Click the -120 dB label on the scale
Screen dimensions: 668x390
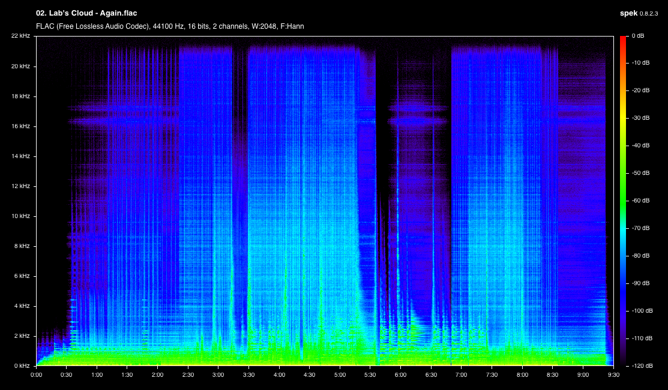coord(642,366)
